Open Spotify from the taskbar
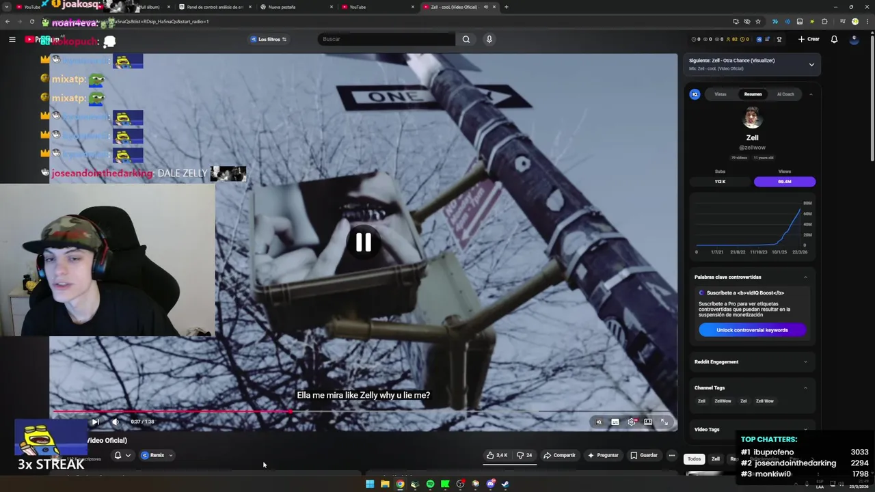Viewport: 875px width, 492px height. coord(430,484)
